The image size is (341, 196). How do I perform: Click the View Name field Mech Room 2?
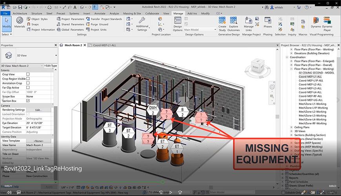tap(38, 145)
